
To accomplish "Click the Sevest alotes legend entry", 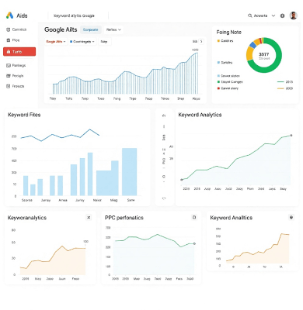I will pyautogui.click(x=228, y=76).
